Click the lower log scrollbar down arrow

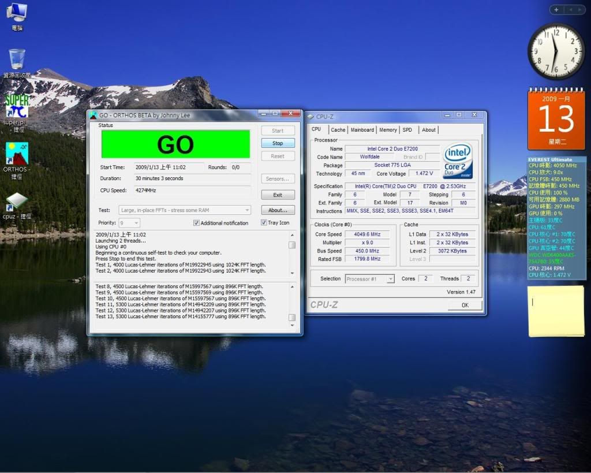point(292,325)
